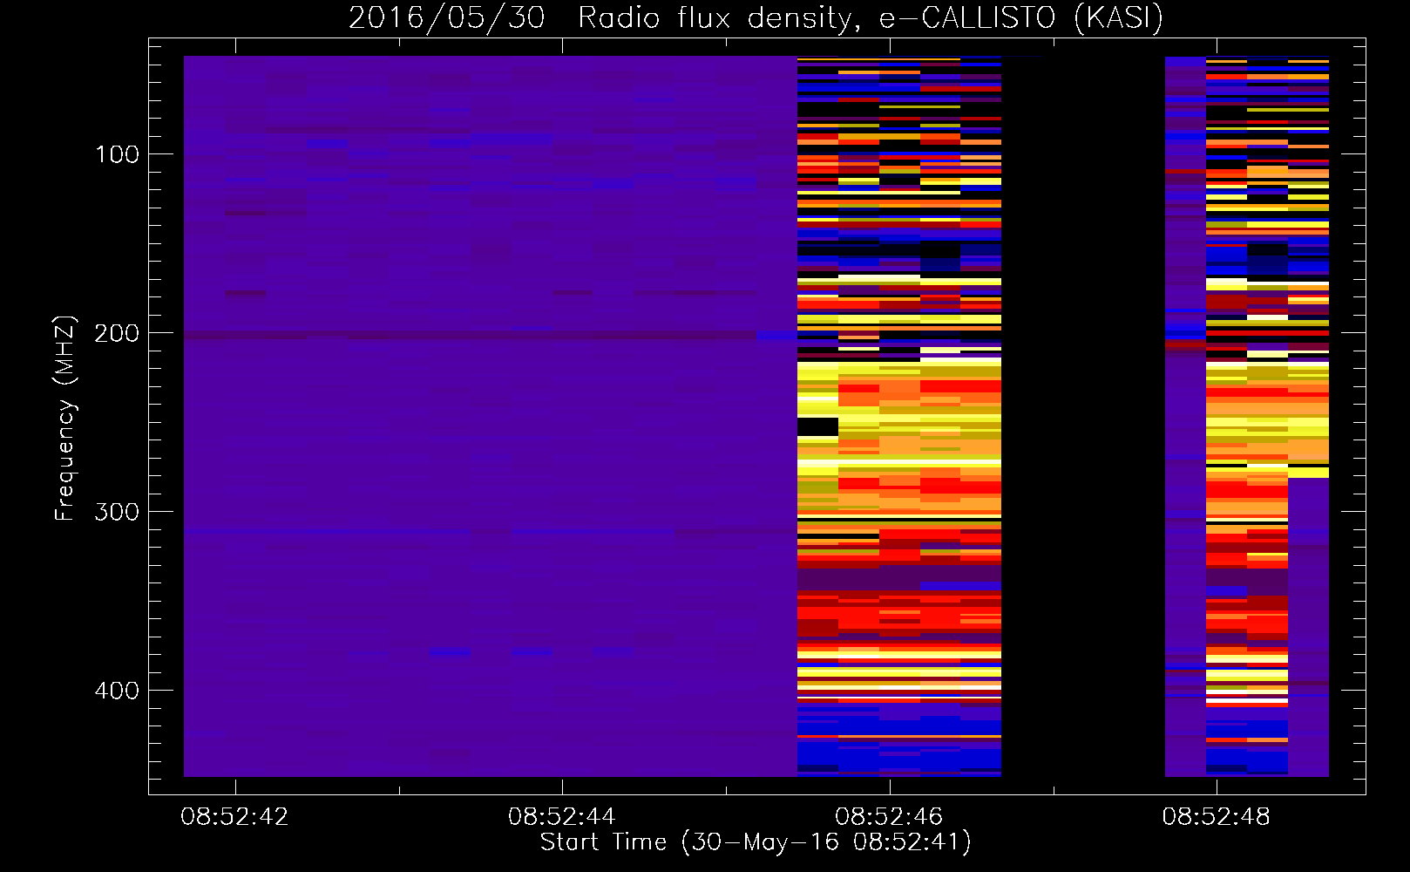Click the plot title 'Radio flux density, e-CALLISTO (KASI)'
Viewport: 1410px width, 872px height.
point(871,18)
